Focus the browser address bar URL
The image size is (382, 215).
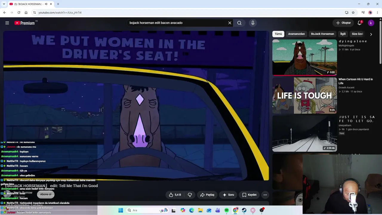click(x=60, y=13)
